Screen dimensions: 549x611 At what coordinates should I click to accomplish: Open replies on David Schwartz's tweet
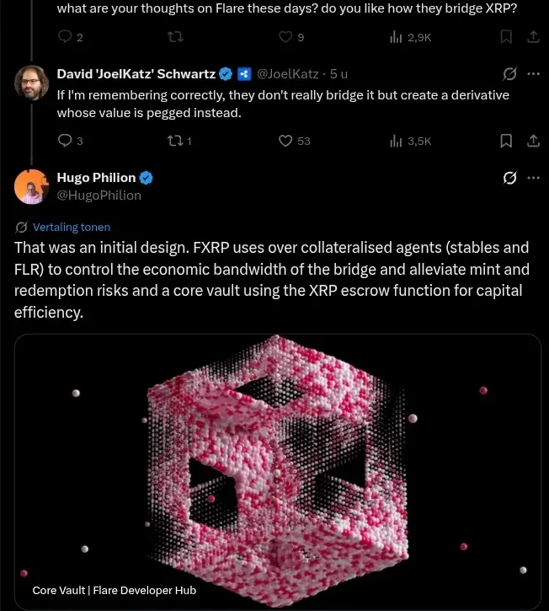pos(71,141)
